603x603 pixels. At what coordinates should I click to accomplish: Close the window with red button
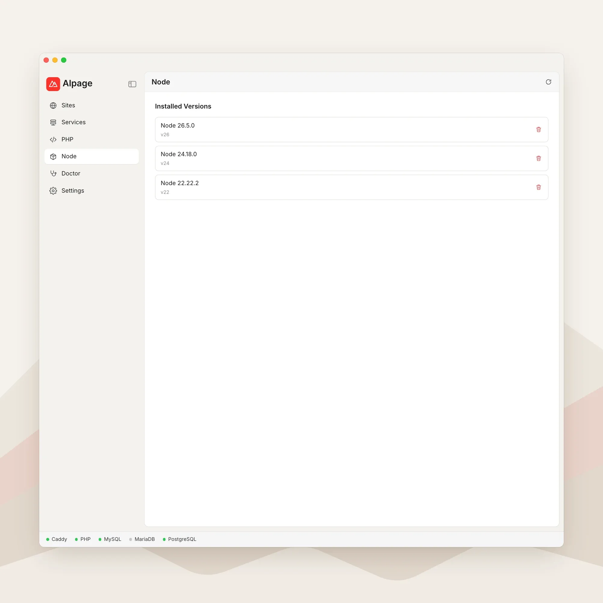click(46, 60)
